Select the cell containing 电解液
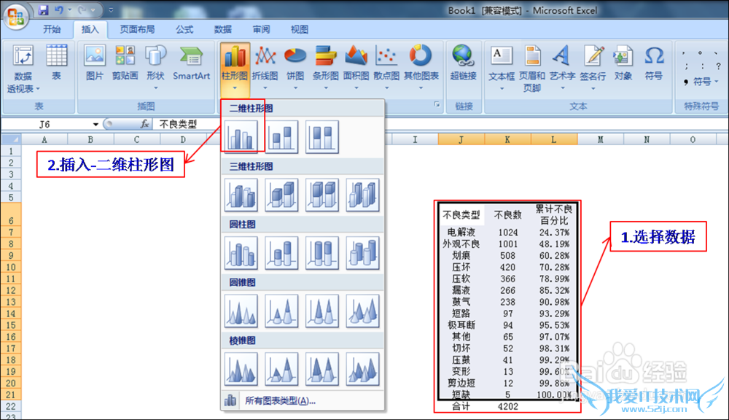 point(461,232)
